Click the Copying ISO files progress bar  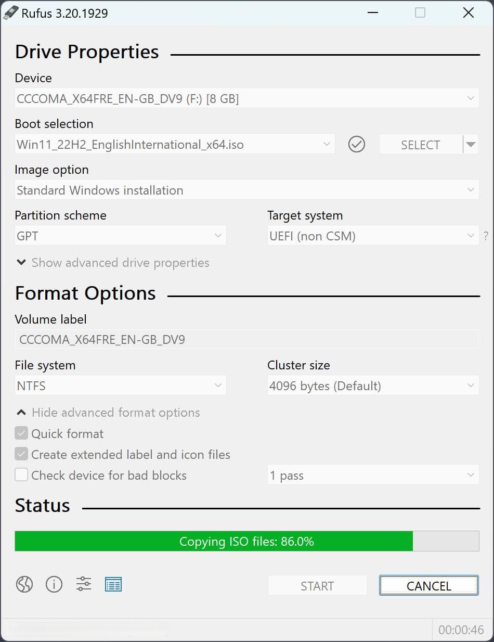tap(247, 541)
